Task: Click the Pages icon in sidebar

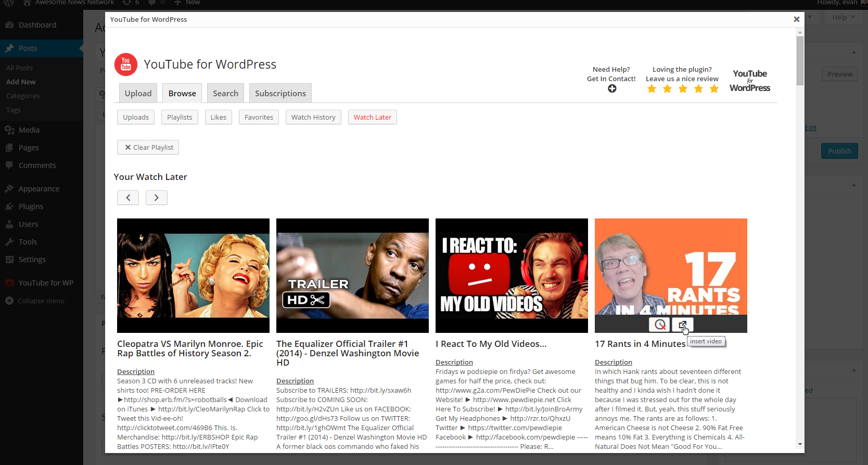Action: tap(9, 148)
